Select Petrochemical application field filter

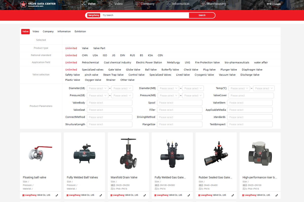point(90,63)
